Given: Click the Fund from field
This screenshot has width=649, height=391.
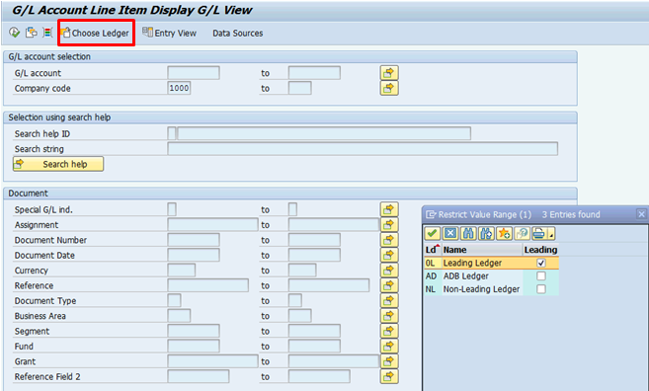Looking at the screenshot, I should click(194, 346).
